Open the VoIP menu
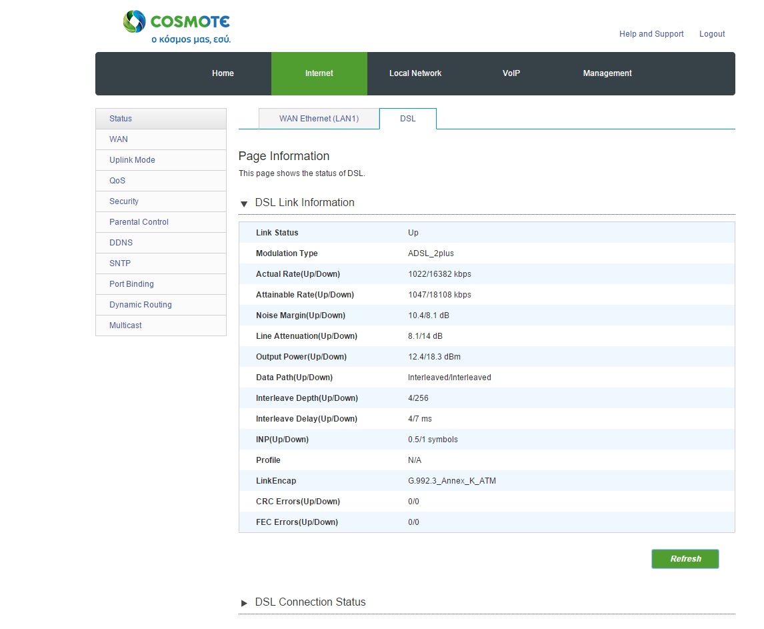Viewport: 764px width, 629px height. pos(511,73)
